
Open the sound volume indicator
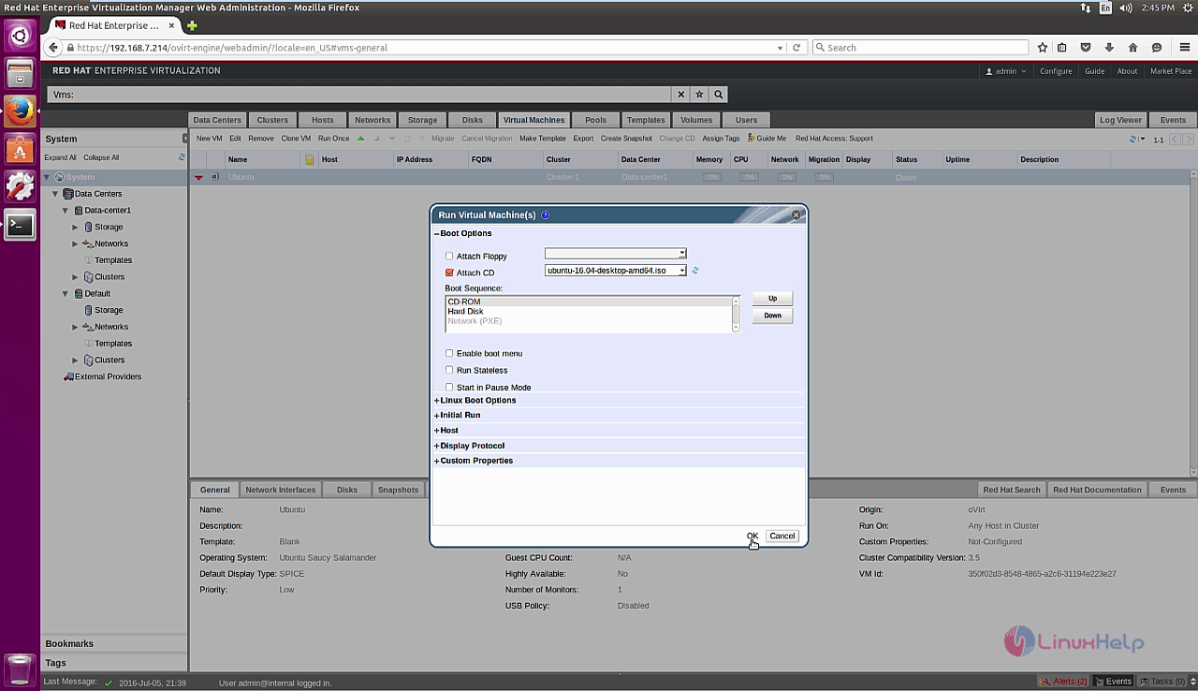(1127, 7)
